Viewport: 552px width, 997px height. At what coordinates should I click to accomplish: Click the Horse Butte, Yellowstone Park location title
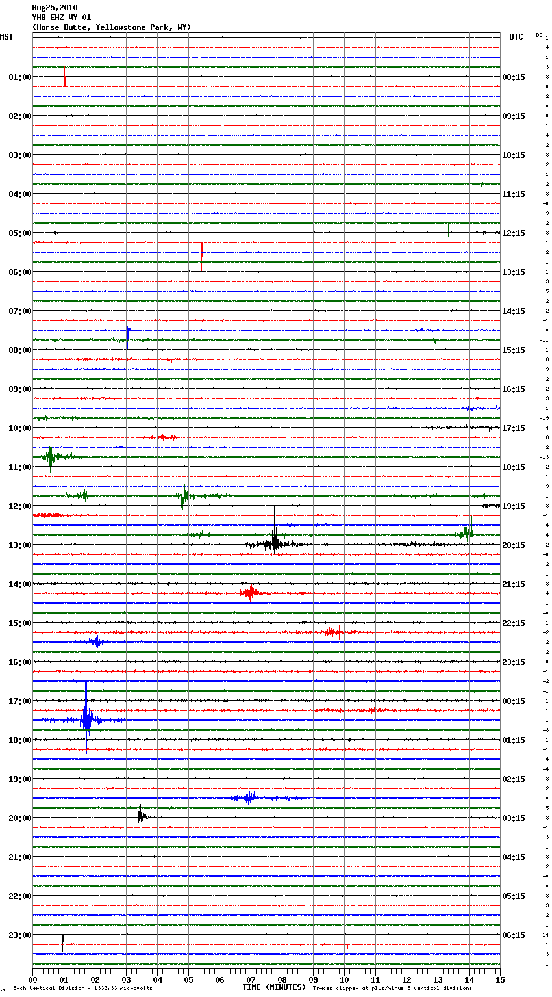click(112, 27)
